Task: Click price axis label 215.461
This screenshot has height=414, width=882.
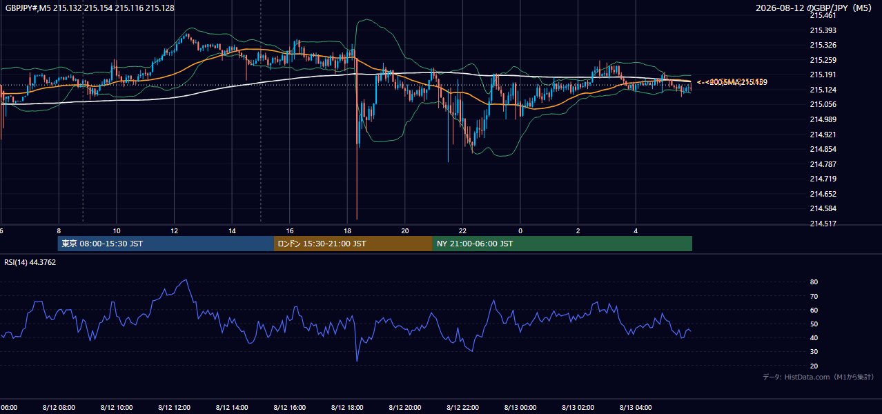Action: [823, 15]
